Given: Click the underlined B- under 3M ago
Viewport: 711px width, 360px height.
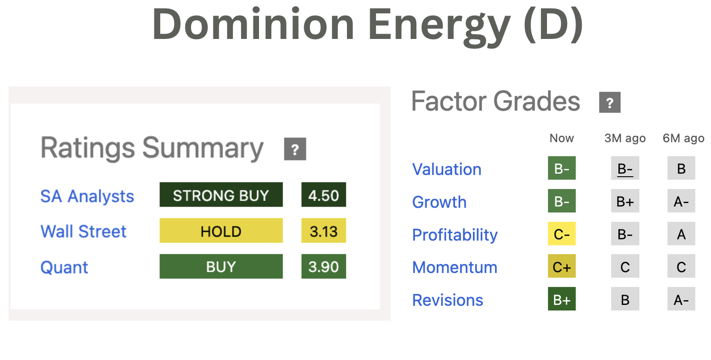Looking at the screenshot, I should pyautogui.click(x=625, y=168).
